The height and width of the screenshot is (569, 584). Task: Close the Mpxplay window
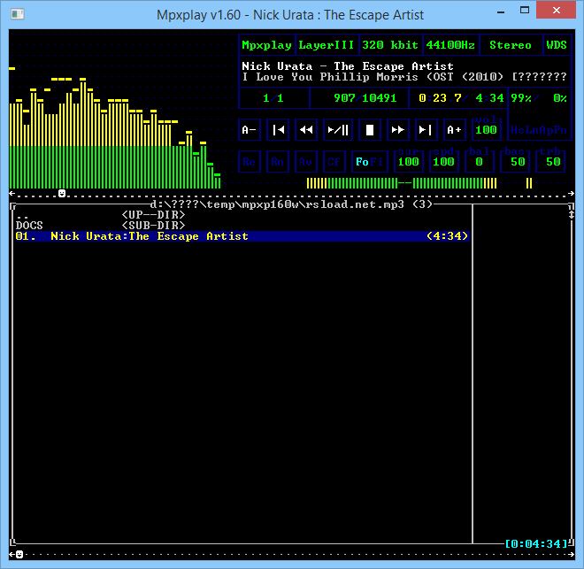click(556, 10)
